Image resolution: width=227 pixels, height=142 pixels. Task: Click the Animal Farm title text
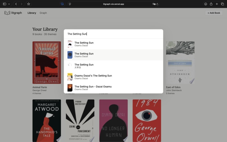pos(40,87)
